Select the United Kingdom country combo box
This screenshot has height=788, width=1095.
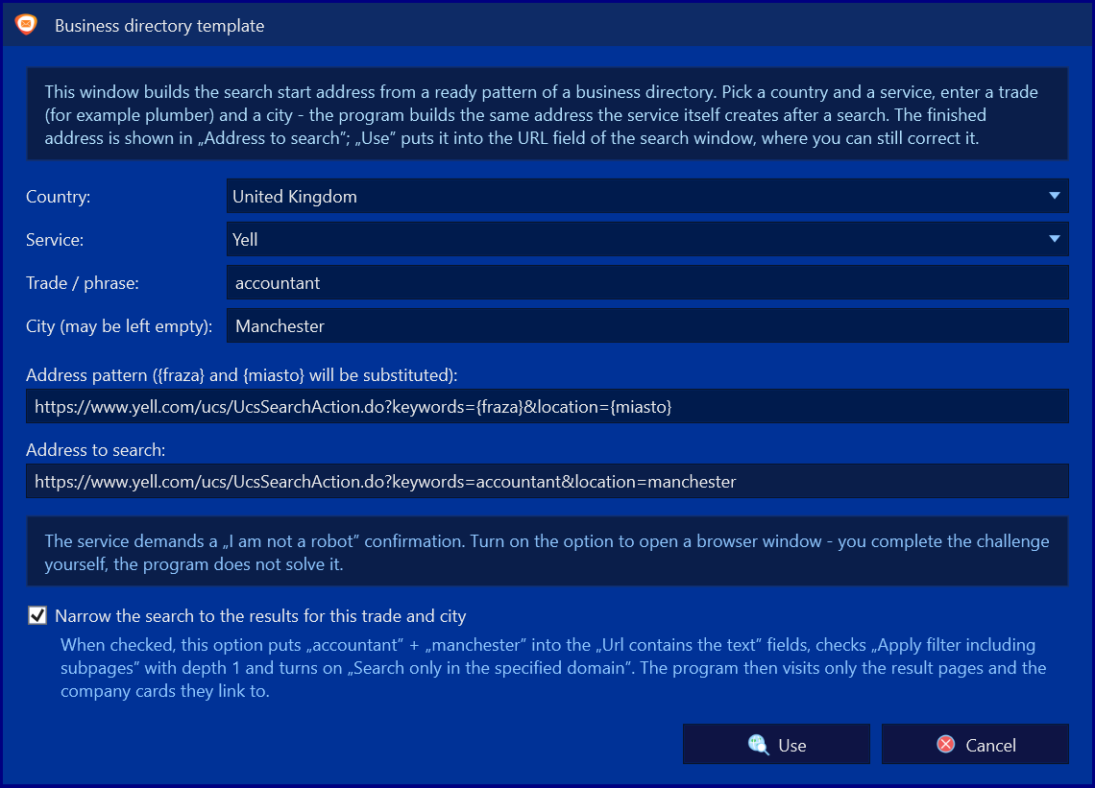[x=647, y=196]
